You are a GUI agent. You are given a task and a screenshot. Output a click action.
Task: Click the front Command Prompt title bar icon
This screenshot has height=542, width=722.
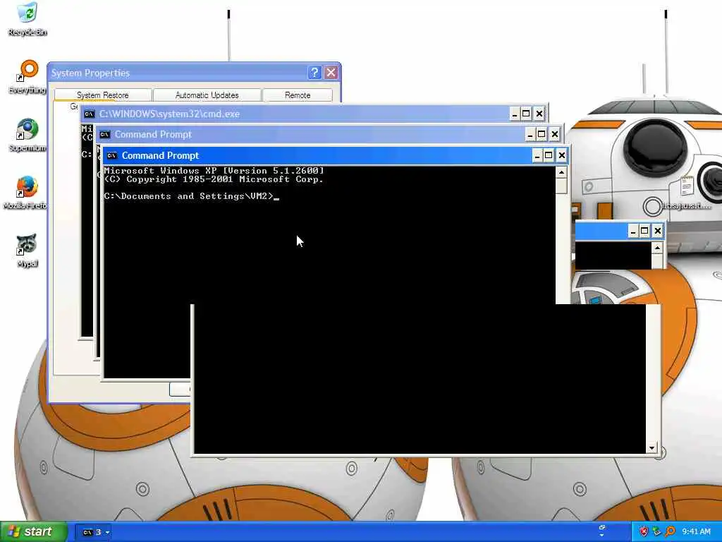click(x=111, y=156)
